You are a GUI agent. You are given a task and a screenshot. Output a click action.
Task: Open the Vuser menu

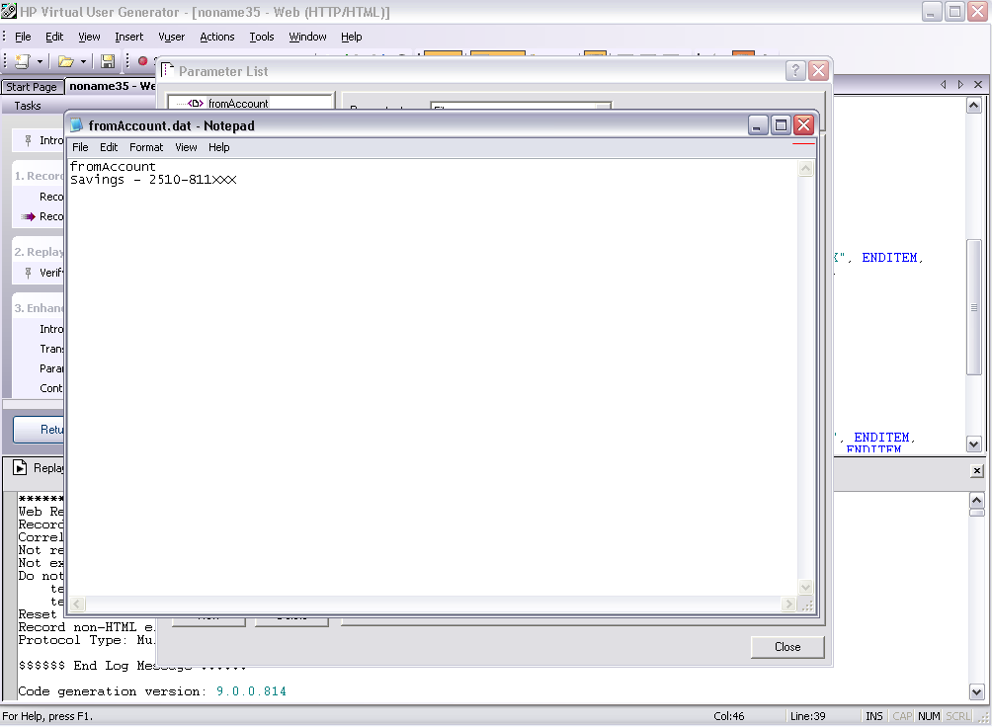(x=172, y=37)
